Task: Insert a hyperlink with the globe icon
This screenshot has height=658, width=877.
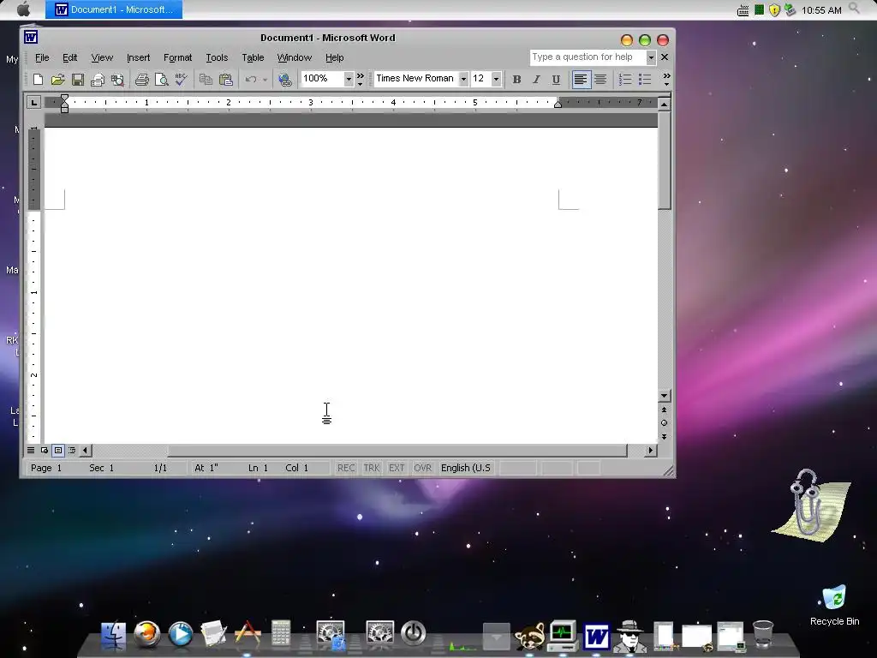Action: coord(285,80)
